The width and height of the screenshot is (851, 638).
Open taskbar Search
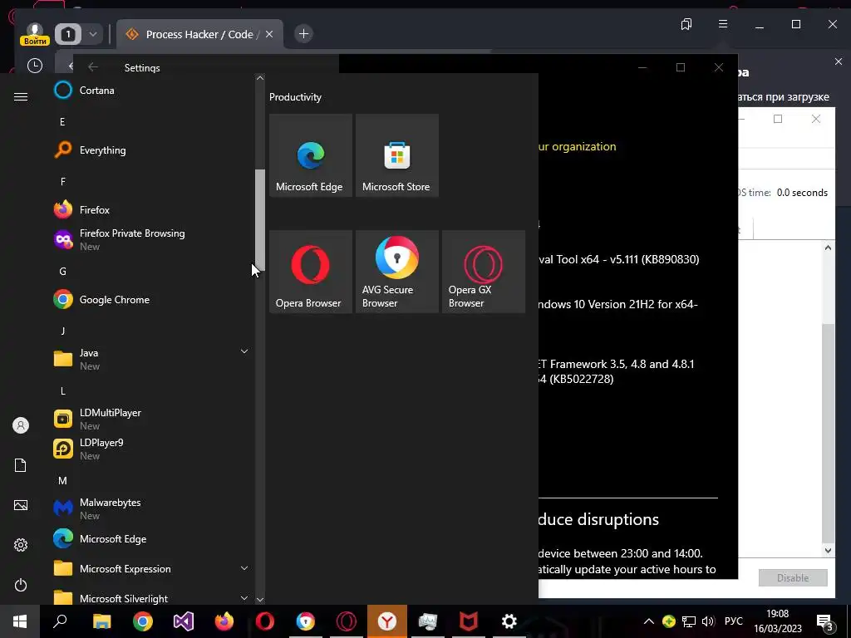coord(60,621)
